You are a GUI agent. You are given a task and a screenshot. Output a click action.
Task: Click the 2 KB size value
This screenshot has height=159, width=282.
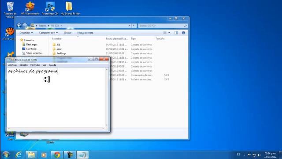click(167, 79)
